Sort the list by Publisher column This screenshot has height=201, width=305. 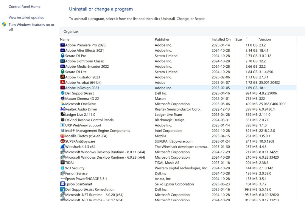162,39
